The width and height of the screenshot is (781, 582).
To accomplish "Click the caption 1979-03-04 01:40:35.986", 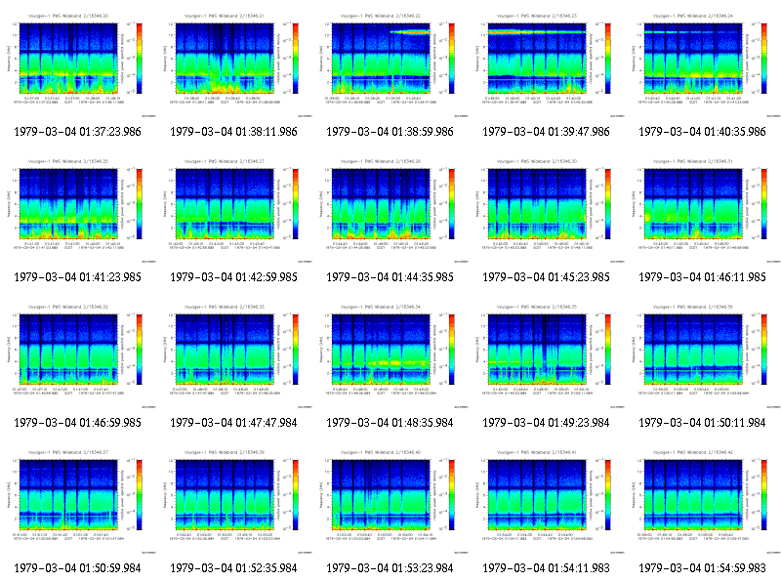I will pyautogui.click(x=702, y=132).
